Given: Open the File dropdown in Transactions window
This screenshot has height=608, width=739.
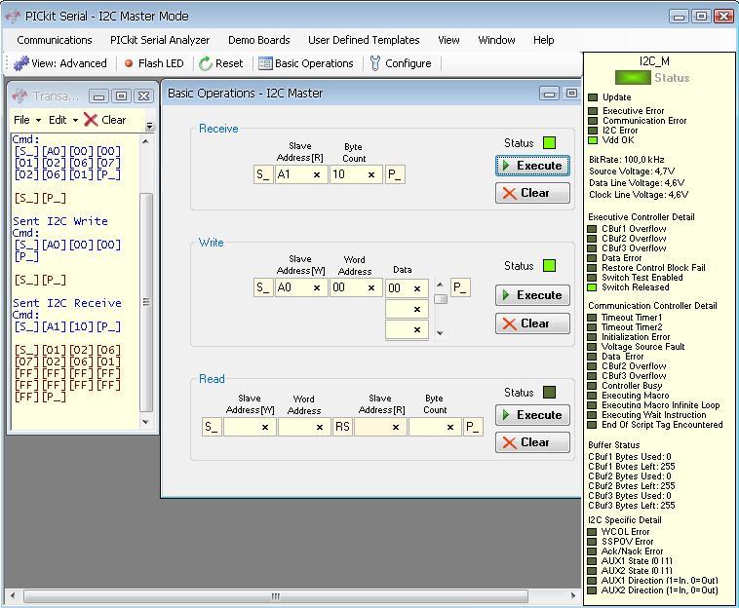Looking at the screenshot, I should (27, 120).
